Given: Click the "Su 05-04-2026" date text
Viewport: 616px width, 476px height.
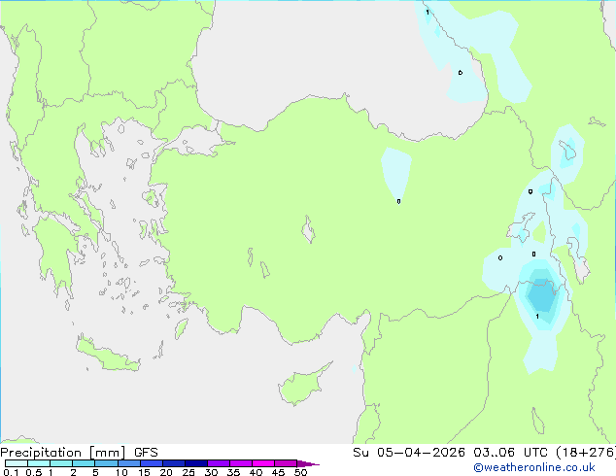Looking at the screenshot, I should coord(409,453).
